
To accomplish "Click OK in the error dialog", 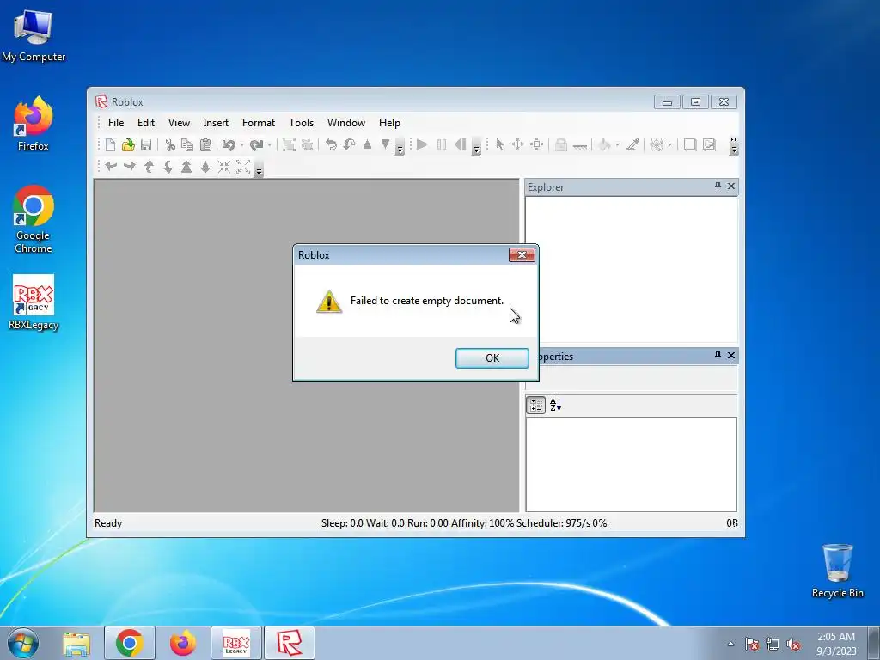I will click(x=492, y=358).
